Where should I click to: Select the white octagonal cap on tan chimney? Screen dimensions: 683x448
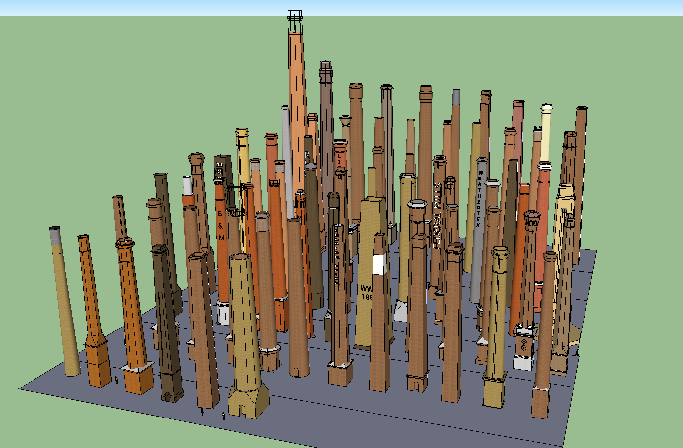417,204
